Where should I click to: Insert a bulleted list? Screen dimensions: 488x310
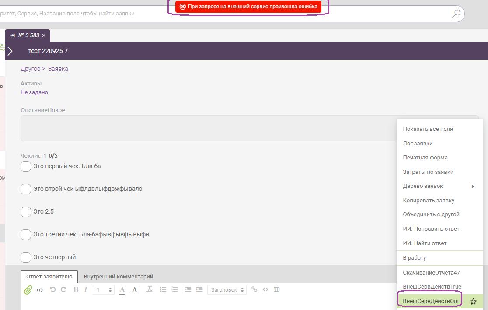pos(163,289)
